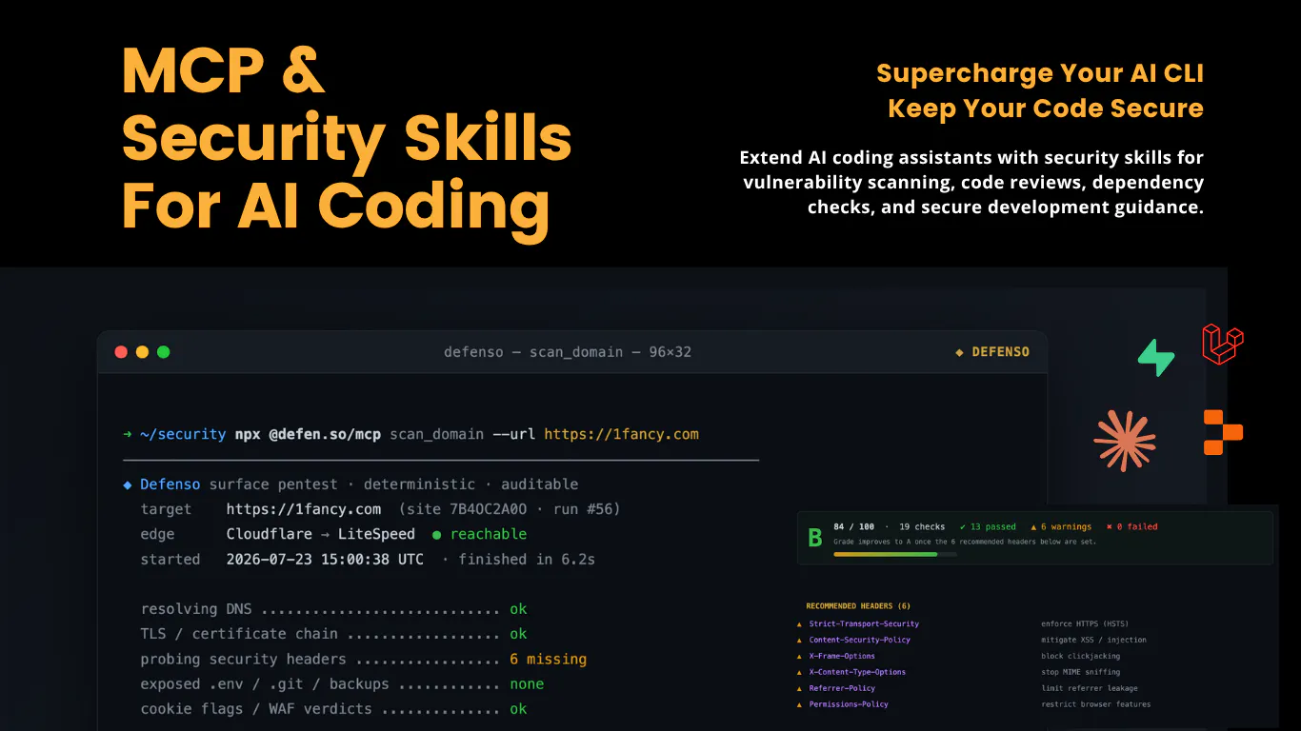
Task: Click the '6 missing' result text
Action: pyautogui.click(x=548, y=660)
